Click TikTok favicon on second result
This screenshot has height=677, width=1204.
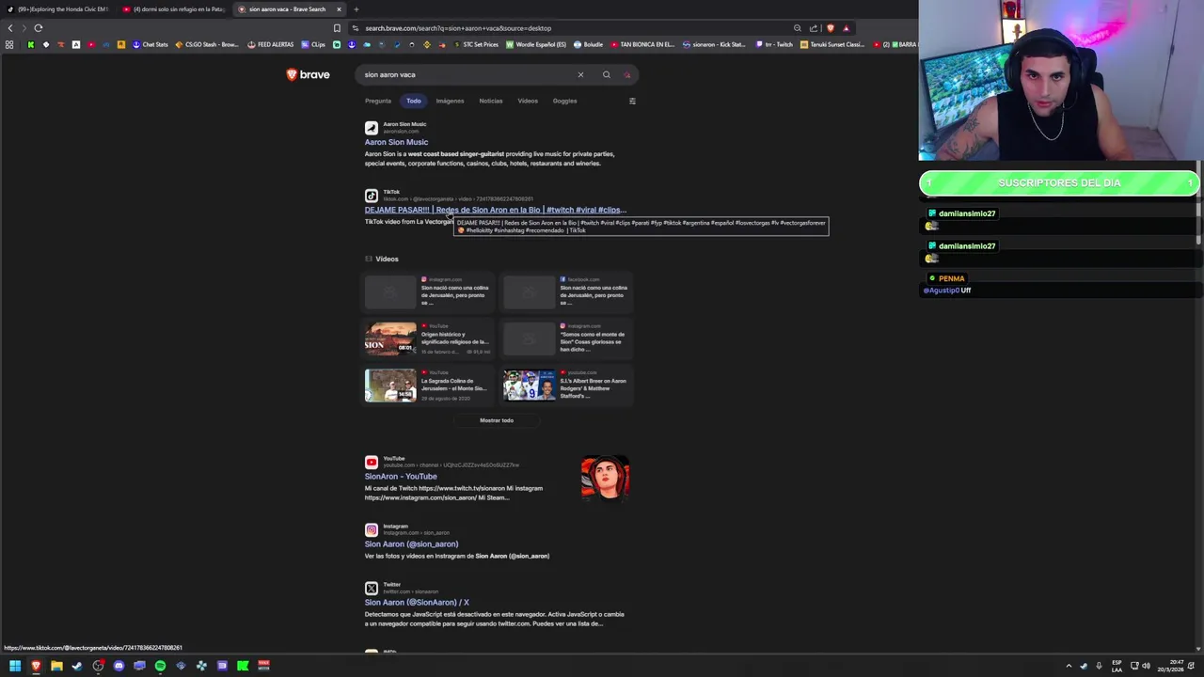[372, 196]
